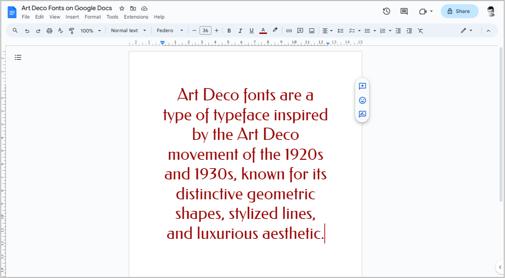Viewport: 505px width, 278px height.
Task: Open the zoom level dropdown
Action: 90,30
